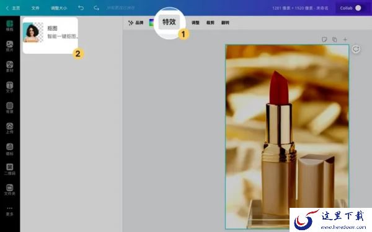372x232 pixels.
Task: Click the undo arrow
Action: [x=81, y=8]
